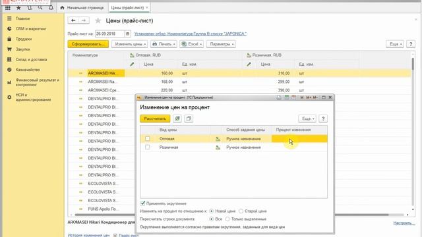This screenshot has width=422, height=237.
Task: Toggle Применять округление checkbox
Action: pos(142,203)
